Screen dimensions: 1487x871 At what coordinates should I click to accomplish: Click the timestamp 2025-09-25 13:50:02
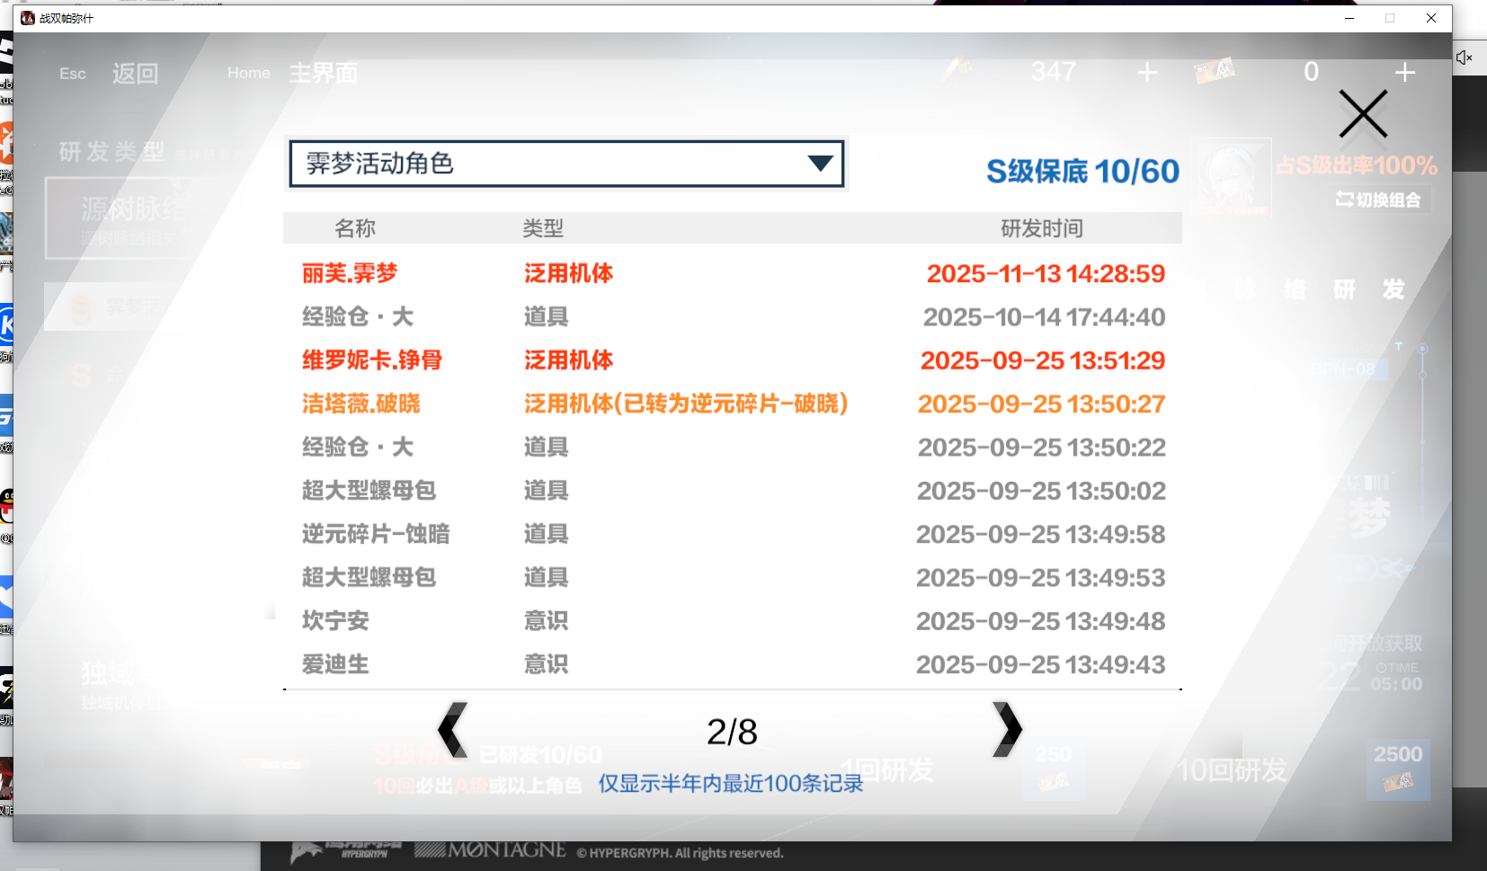[1041, 491]
